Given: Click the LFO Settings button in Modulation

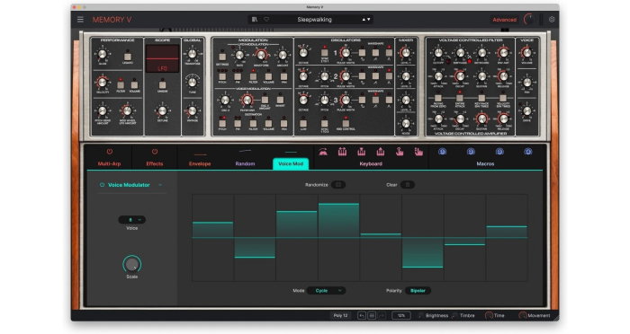Looking at the screenshot, I should tap(222, 57).
